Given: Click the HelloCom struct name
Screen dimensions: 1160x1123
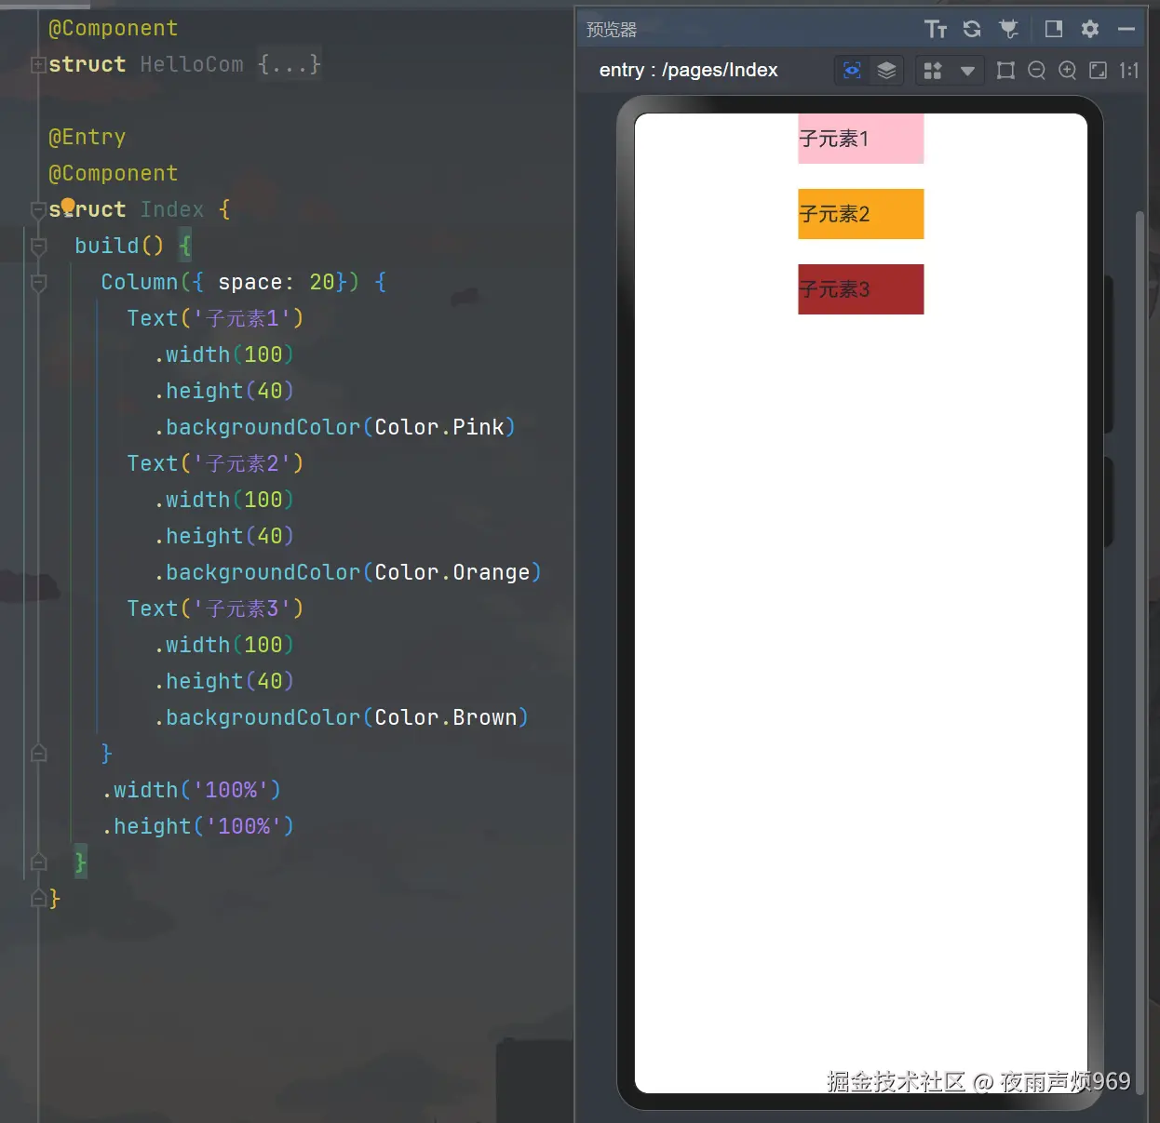Looking at the screenshot, I should [x=192, y=64].
